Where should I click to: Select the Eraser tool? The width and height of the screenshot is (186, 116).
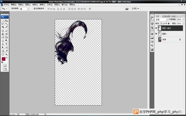click(x=3, y=37)
